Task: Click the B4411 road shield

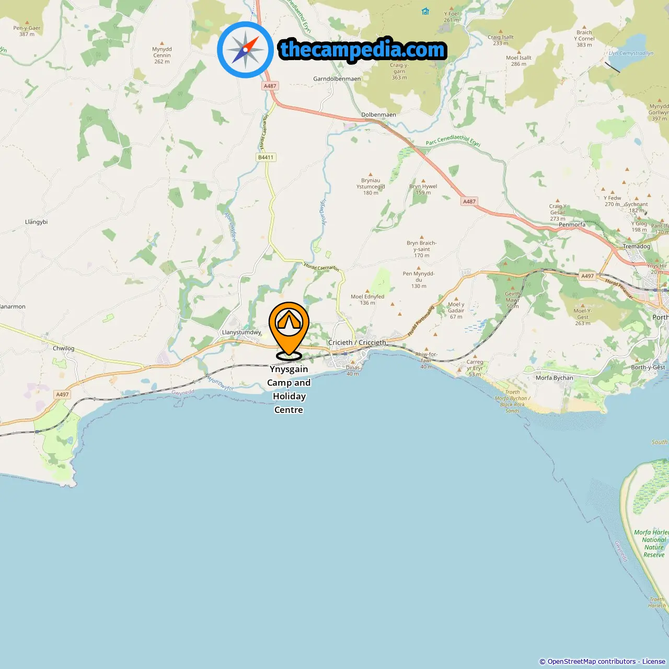Action: coord(266,157)
